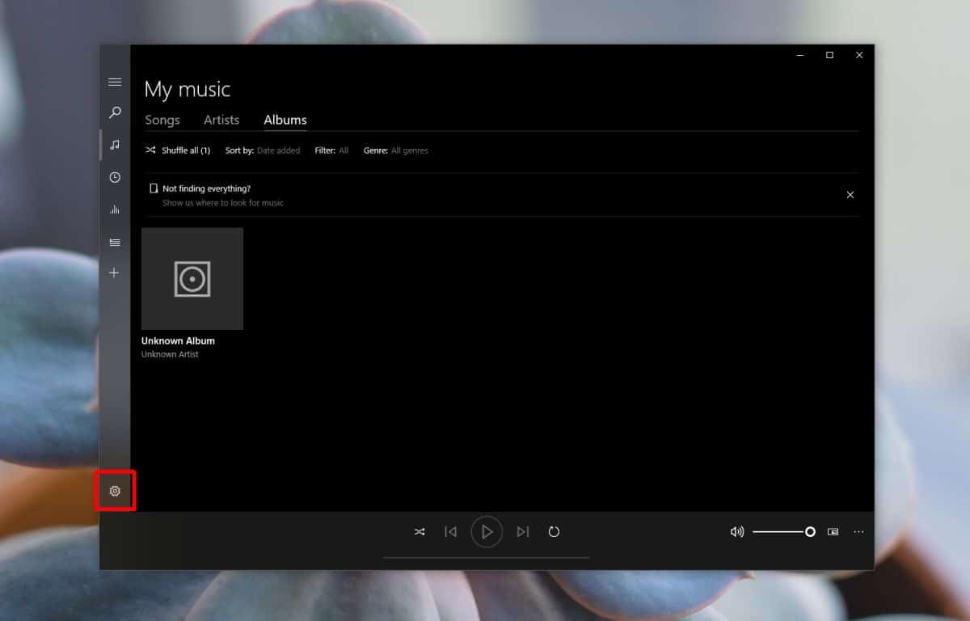
Task: Open Filter All dropdown
Action: tap(331, 150)
